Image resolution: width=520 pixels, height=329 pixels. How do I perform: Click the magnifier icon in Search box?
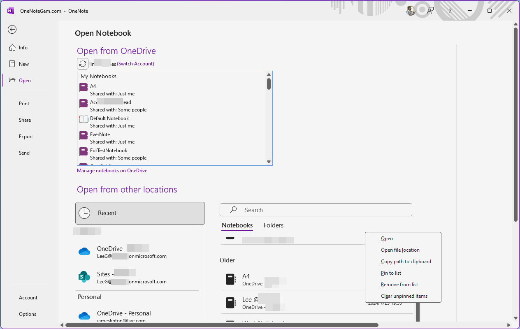click(x=233, y=210)
